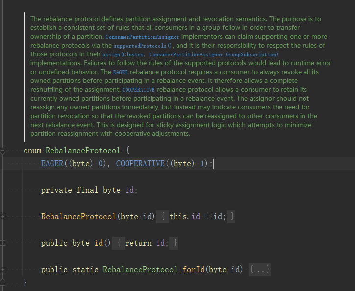This screenshot has width=355, height=291.
Task: Click the fold end marker beside closing brace
Action: coord(3,282)
